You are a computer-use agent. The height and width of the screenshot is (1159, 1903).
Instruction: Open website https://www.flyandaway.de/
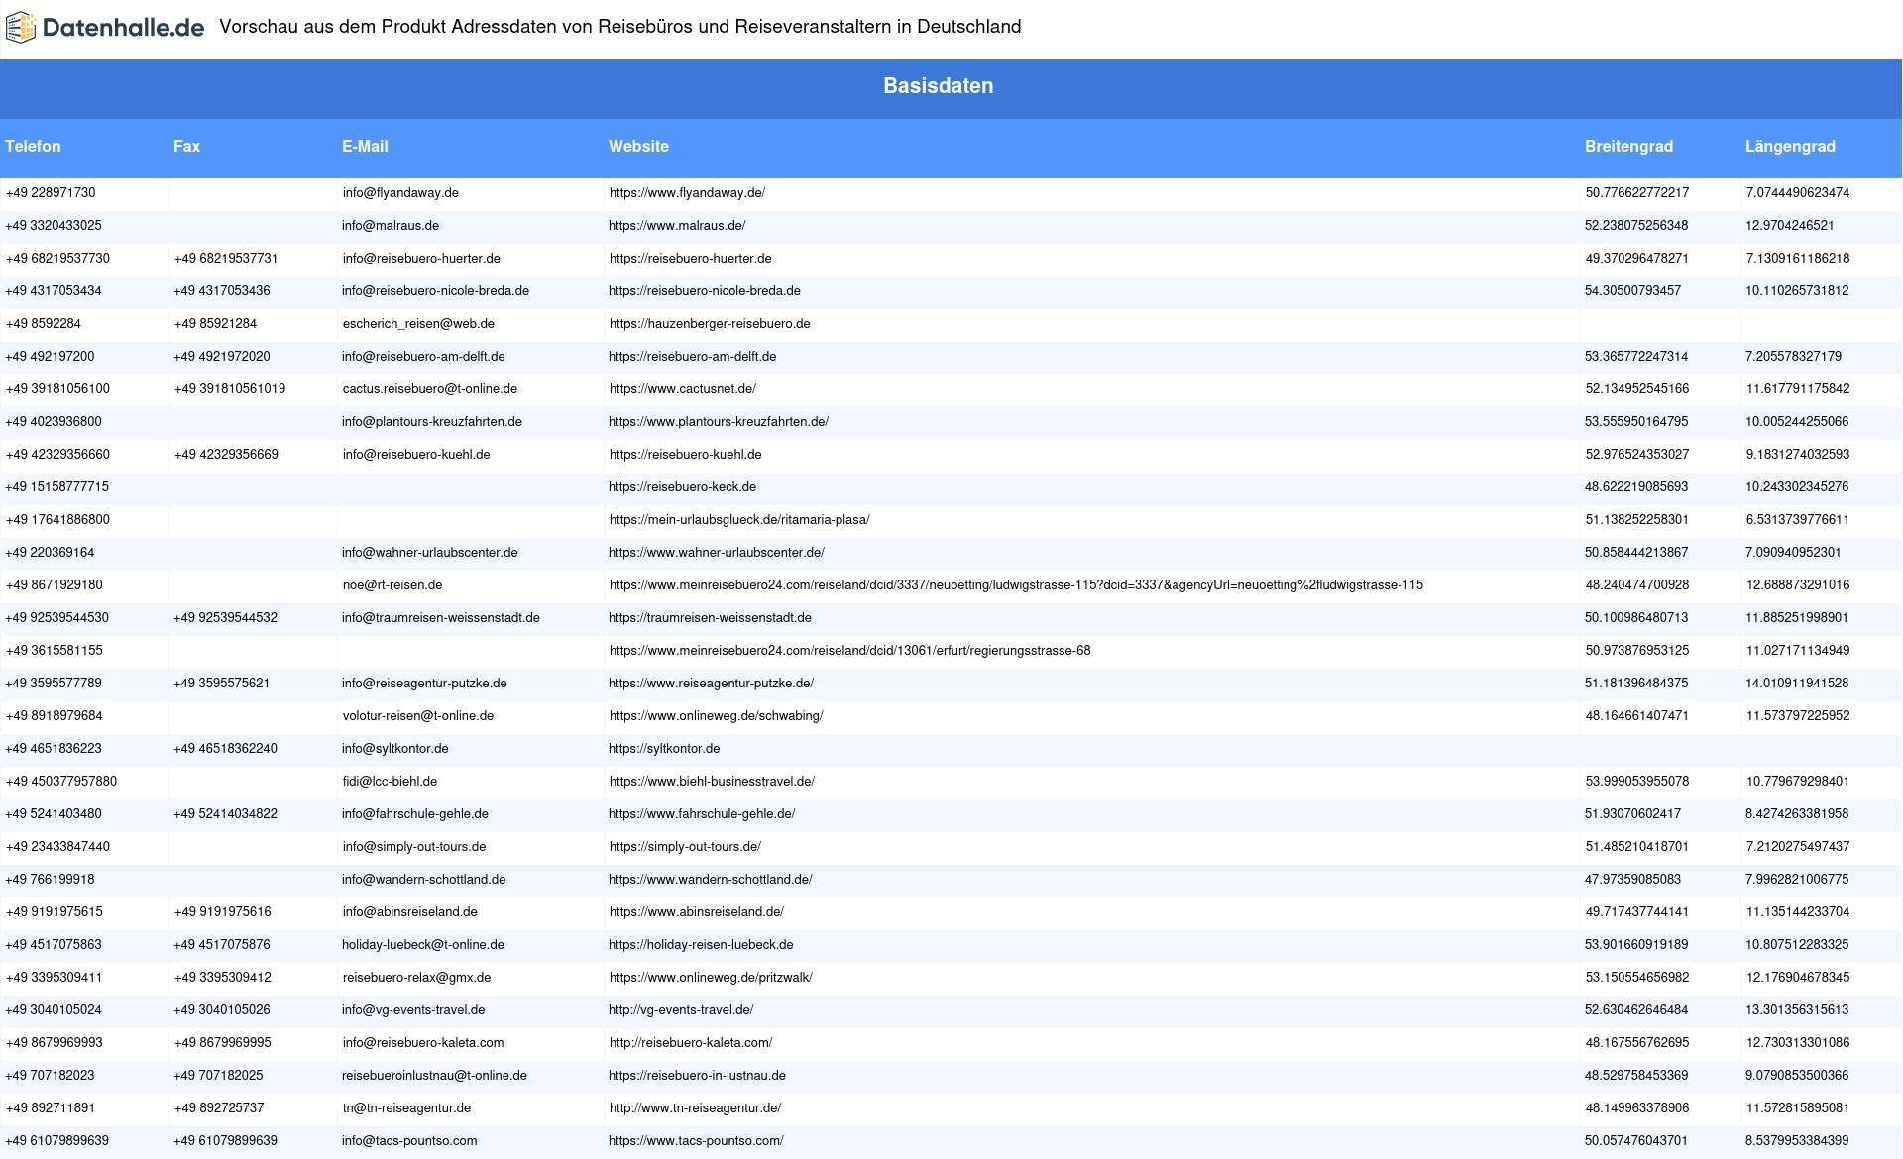687,193
